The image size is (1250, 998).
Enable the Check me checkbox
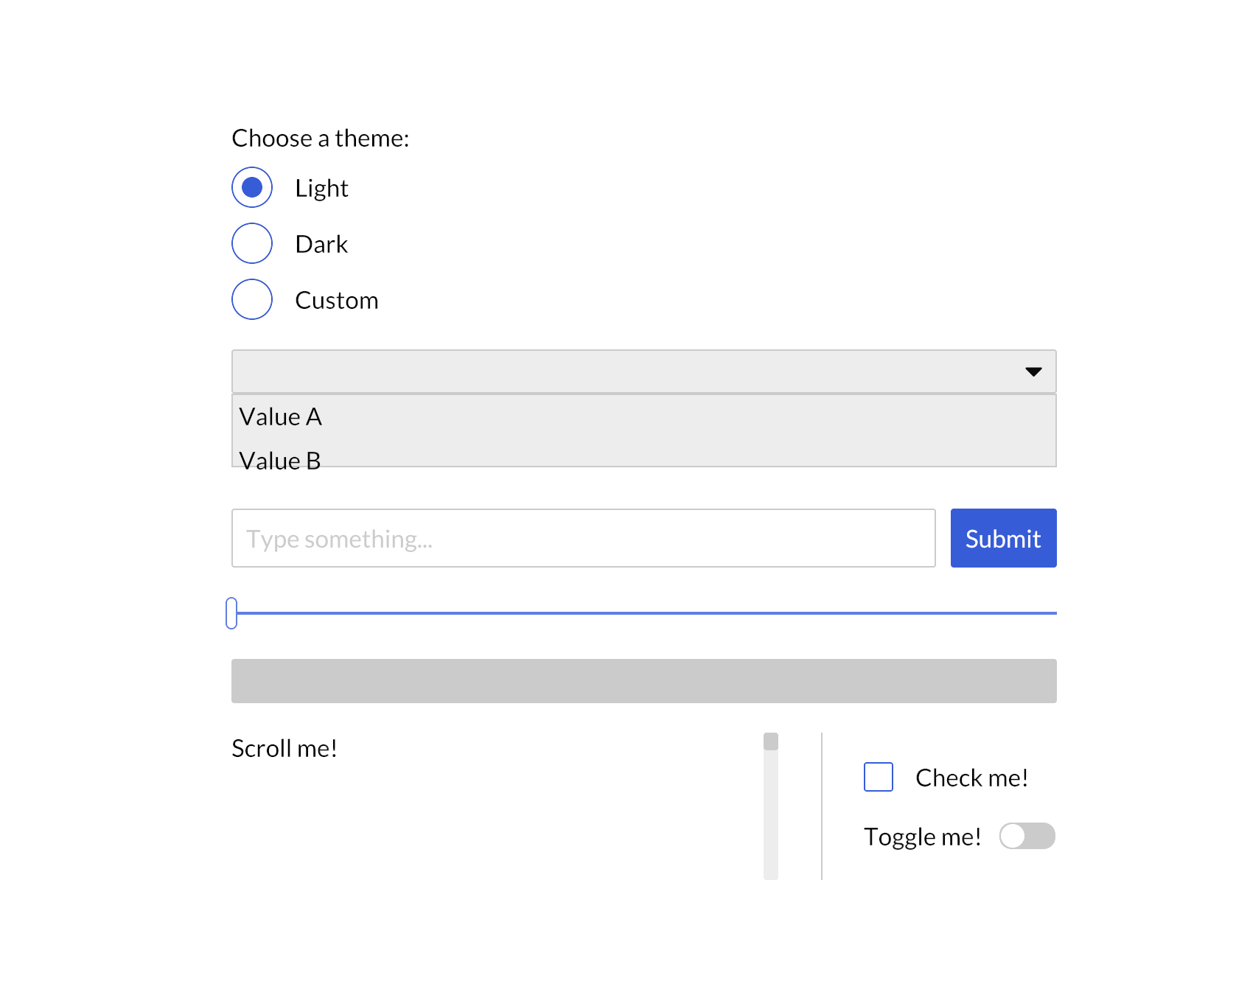877,777
